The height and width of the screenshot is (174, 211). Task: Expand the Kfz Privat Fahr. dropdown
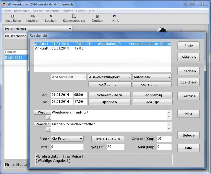tap(81, 139)
